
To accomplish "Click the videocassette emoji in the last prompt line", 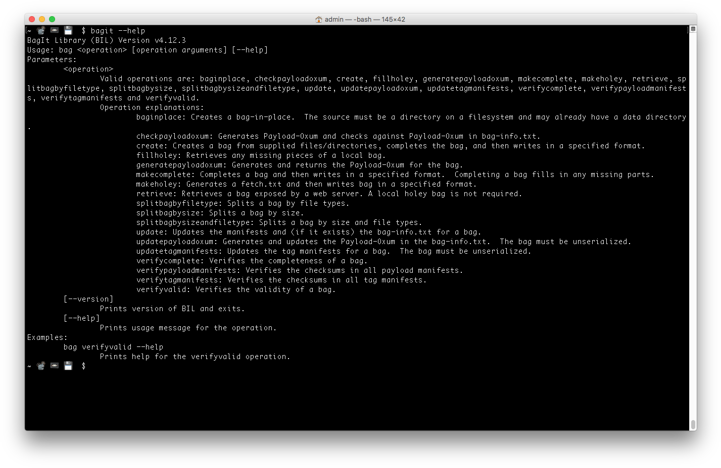I will point(54,365).
